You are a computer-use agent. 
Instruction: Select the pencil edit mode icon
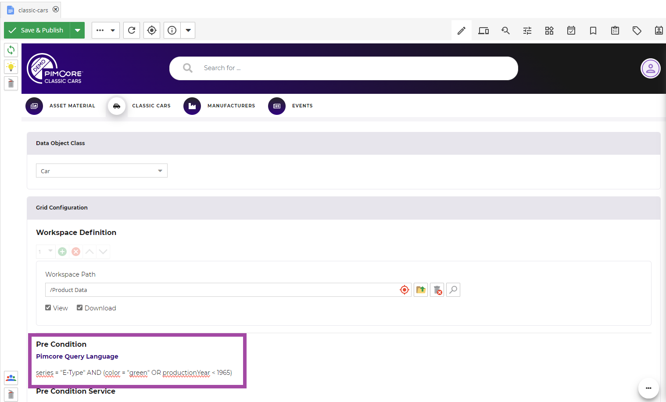pos(461,30)
